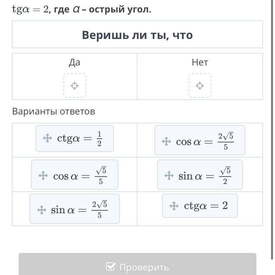Click drag handle icon on cos α = 2√5/5

(x=166, y=142)
